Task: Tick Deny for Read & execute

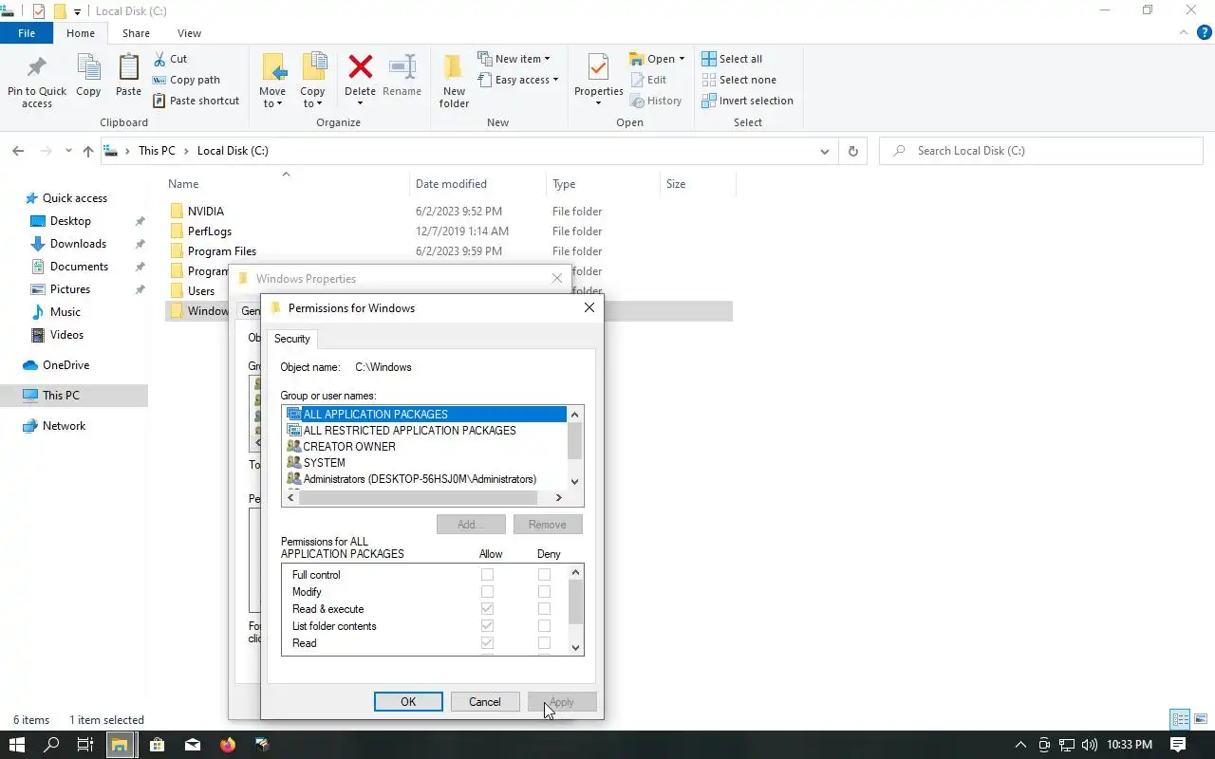Action: point(544,609)
